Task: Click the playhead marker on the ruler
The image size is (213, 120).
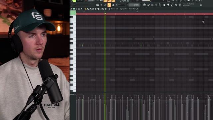Action: (105, 14)
